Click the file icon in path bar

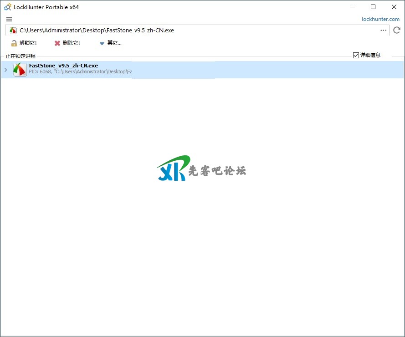tap(13, 31)
